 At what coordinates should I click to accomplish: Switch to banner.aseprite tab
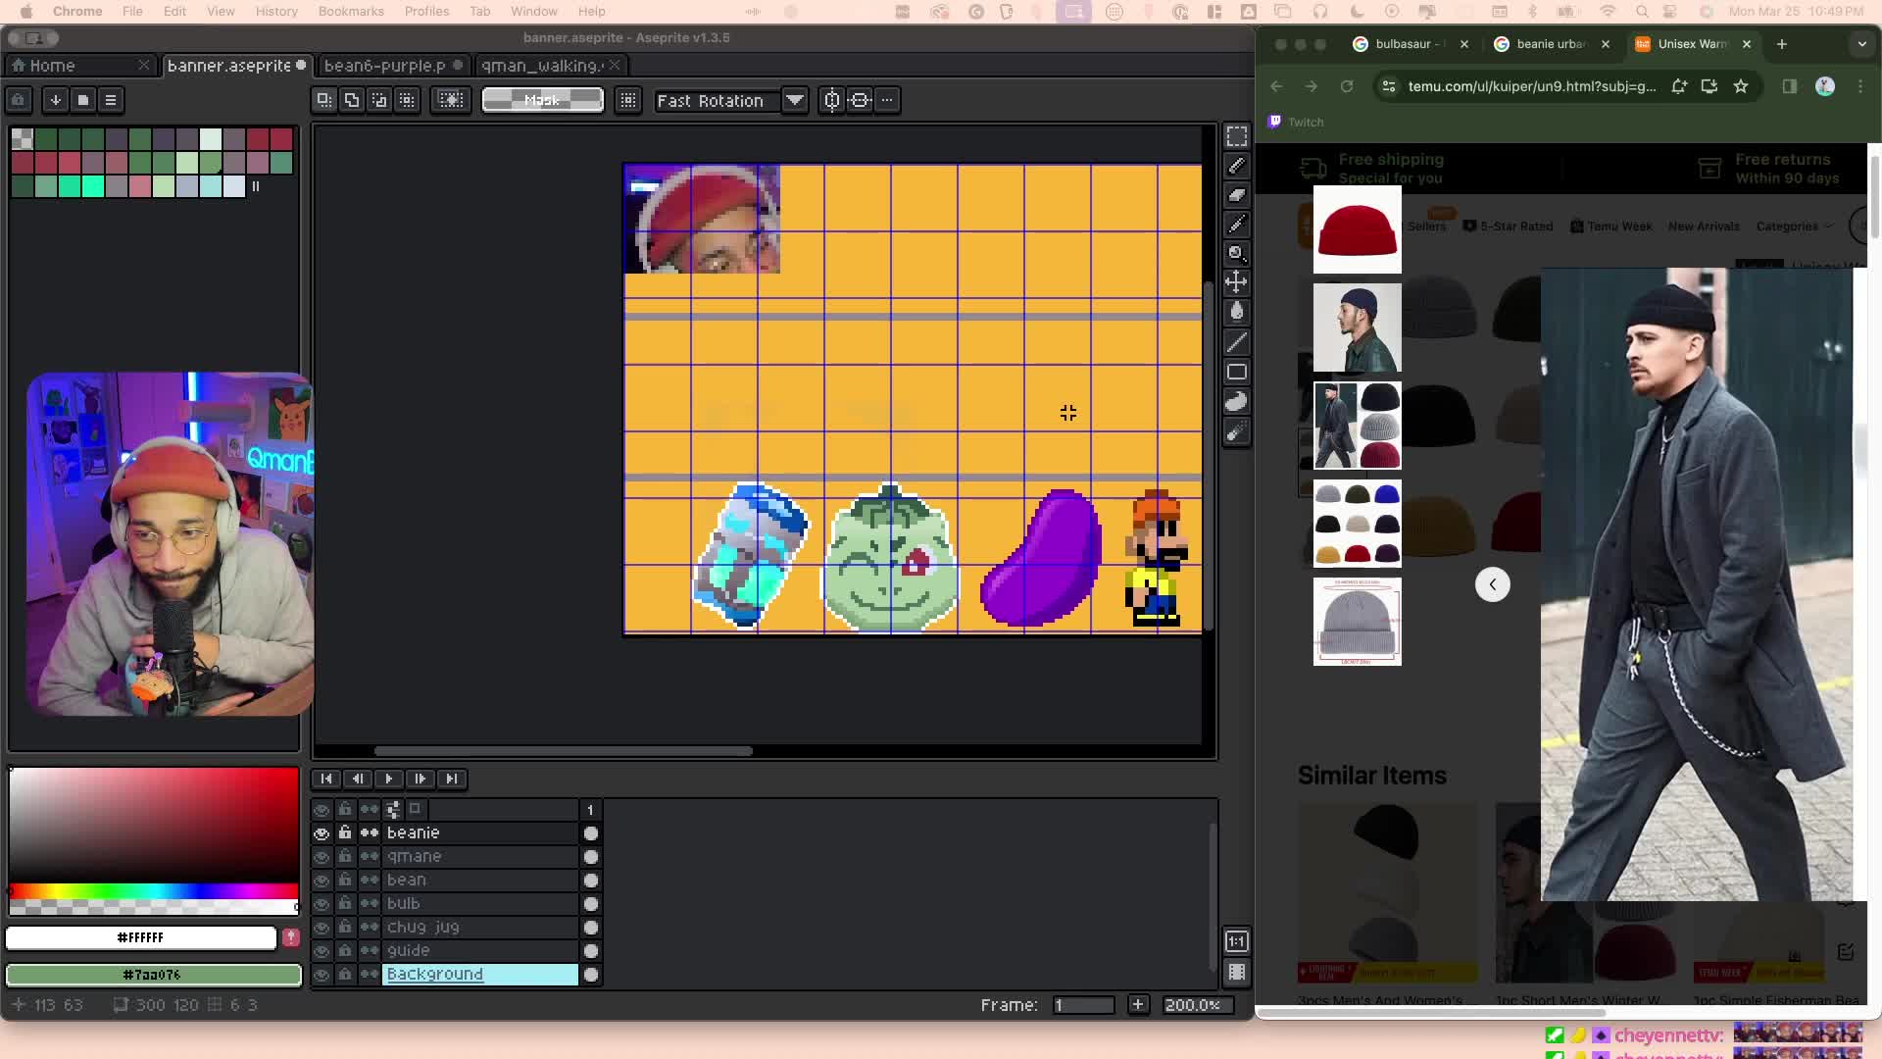(x=236, y=66)
